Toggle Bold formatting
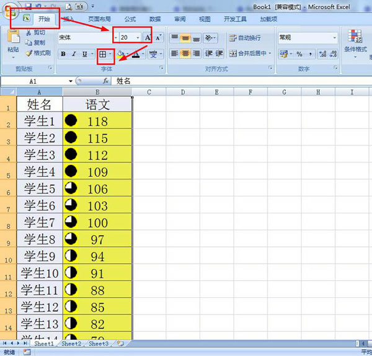The width and height of the screenshot is (372, 356). click(x=63, y=54)
